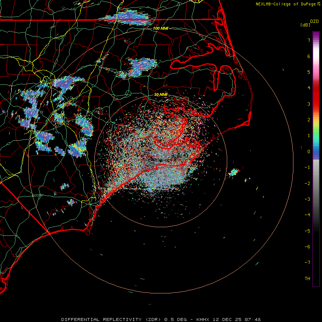This screenshot has width=322, height=322.
Task: Click the color scale value 2
Action: click(x=309, y=120)
